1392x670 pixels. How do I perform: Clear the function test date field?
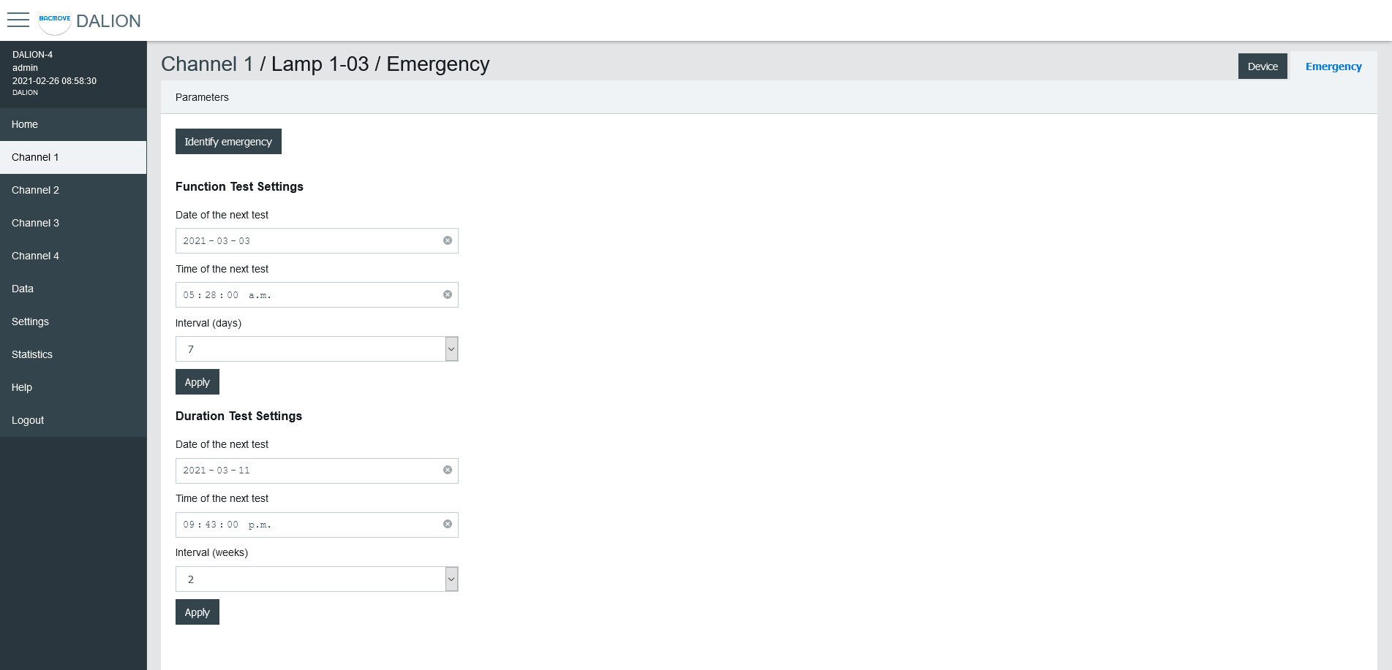pyautogui.click(x=447, y=240)
